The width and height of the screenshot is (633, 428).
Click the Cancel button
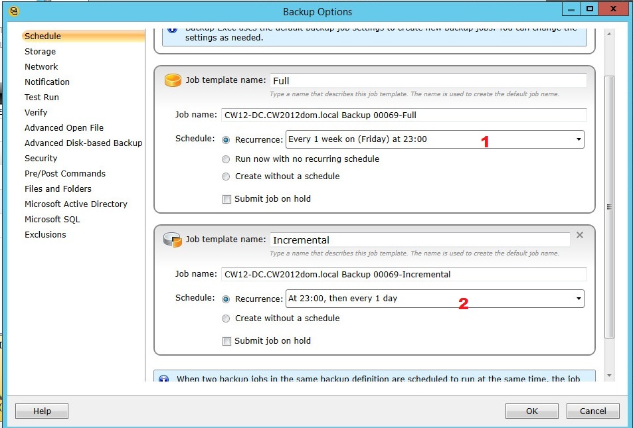593,411
